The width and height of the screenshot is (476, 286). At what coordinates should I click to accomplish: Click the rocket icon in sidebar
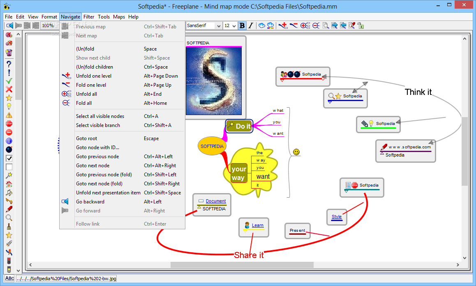pos(9,244)
